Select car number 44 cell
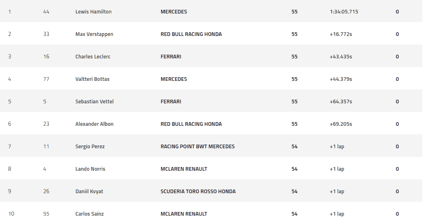The width and height of the screenshot is (424, 223). pos(46,12)
